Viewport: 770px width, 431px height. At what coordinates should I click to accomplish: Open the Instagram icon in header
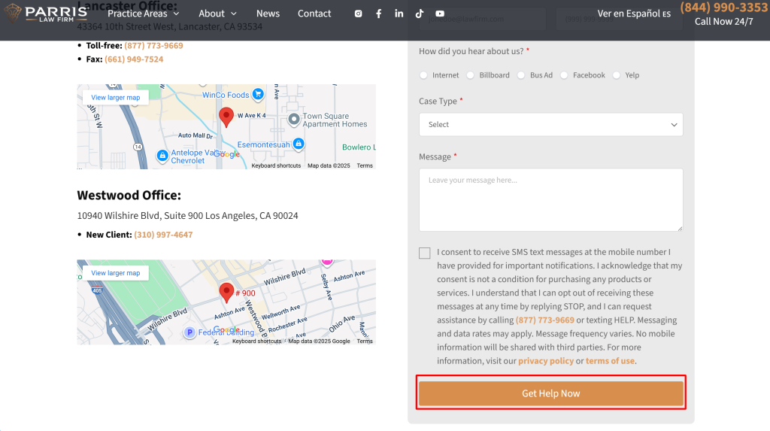click(x=358, y=14)
